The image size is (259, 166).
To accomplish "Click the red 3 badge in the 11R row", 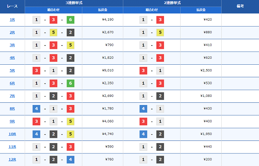I will (x=70, y=147).
